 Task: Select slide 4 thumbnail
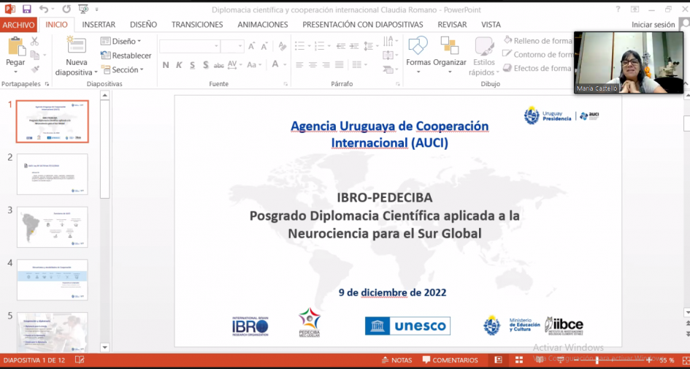53,280
